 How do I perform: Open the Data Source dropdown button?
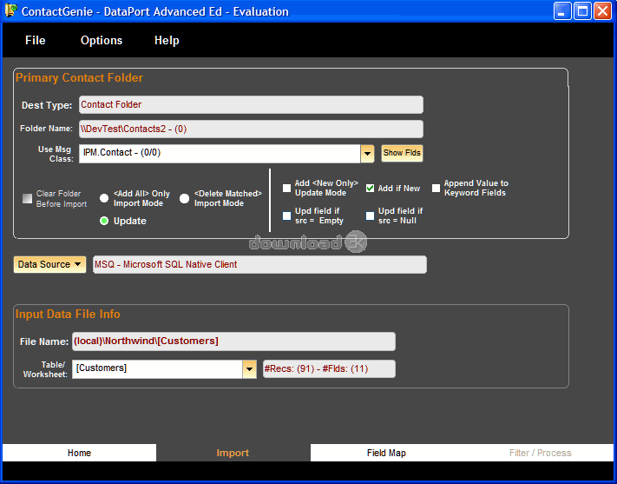click(49, 264)
